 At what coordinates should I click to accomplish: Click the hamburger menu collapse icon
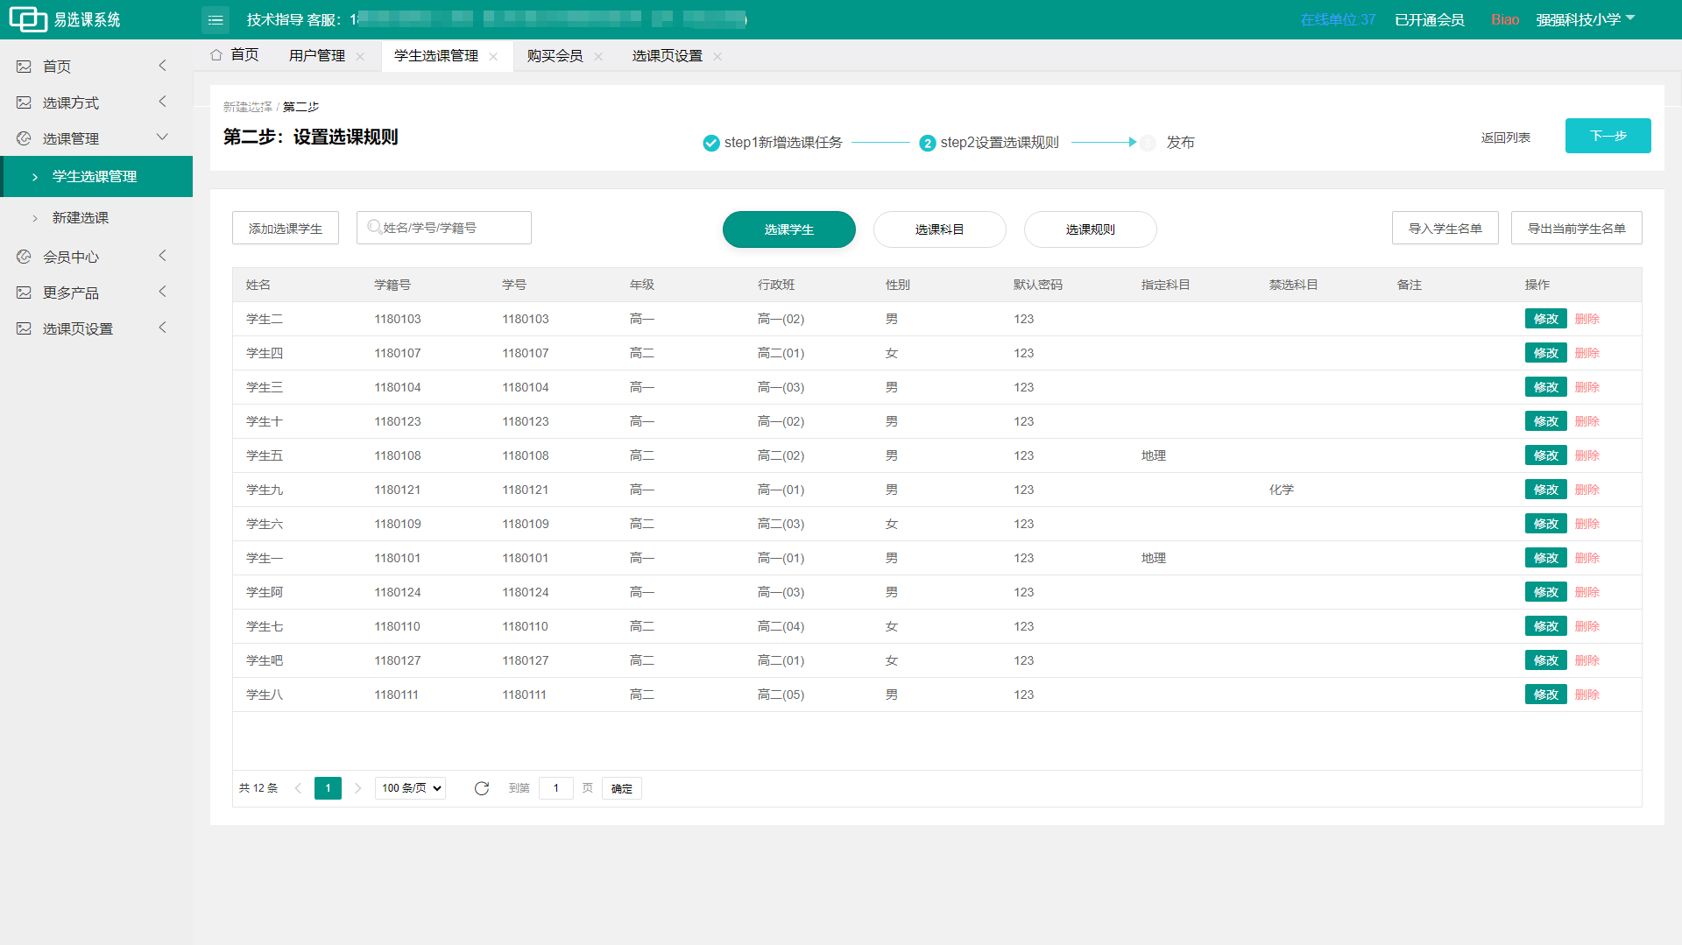tap(216, 19)
